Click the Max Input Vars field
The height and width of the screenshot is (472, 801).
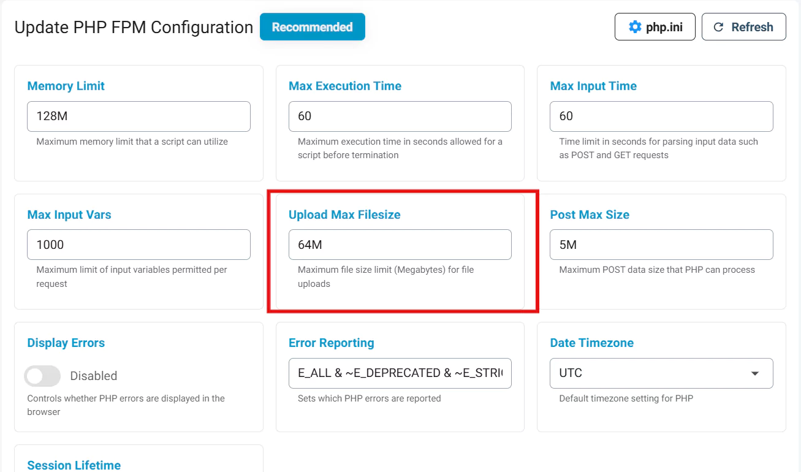point(139,245)
